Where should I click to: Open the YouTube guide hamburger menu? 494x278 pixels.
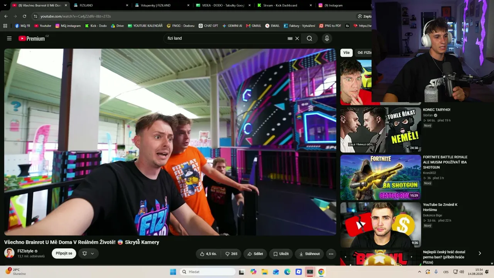(9, 38)
